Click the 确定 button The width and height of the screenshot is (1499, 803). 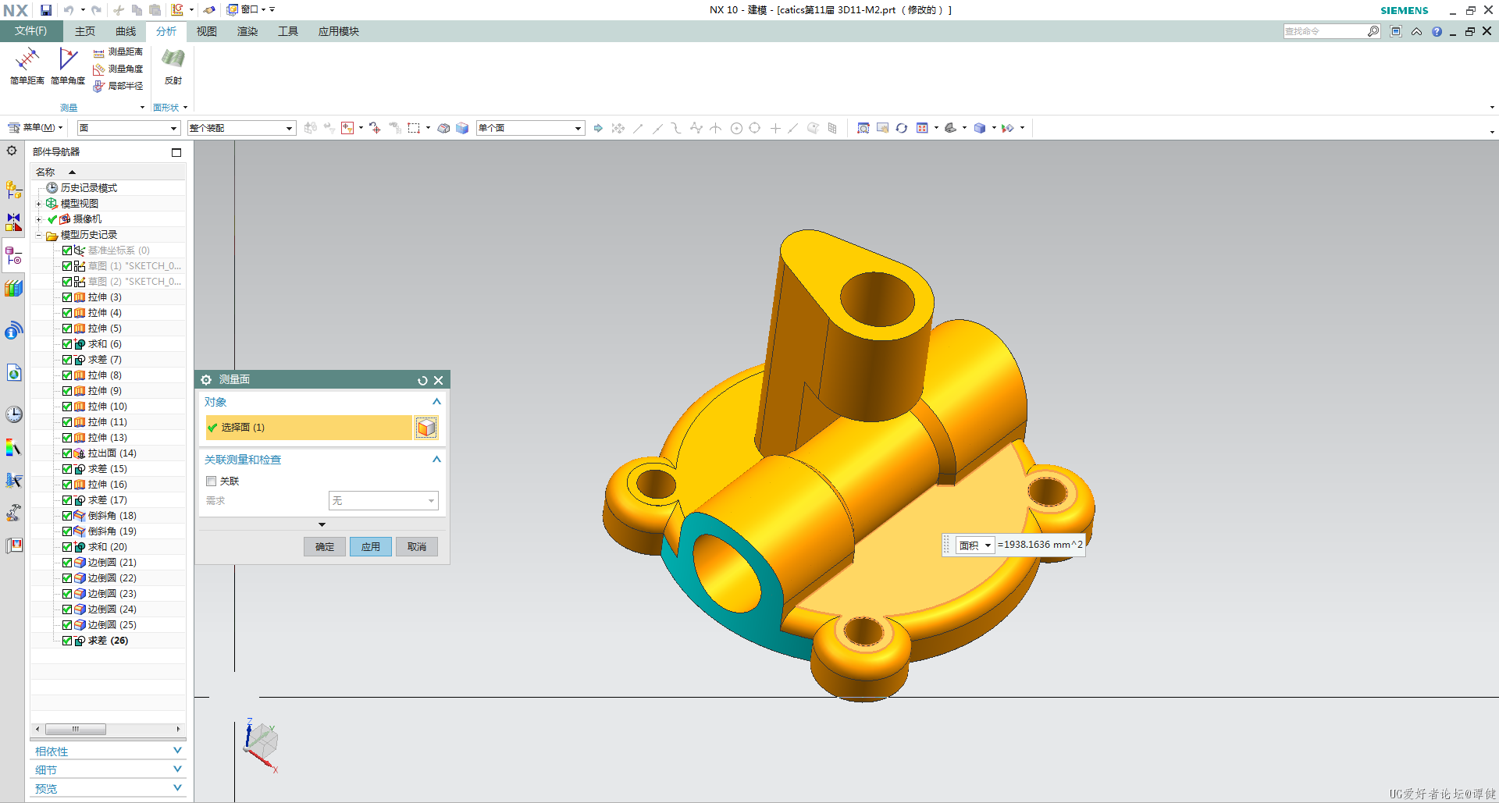tap(325, 547)
